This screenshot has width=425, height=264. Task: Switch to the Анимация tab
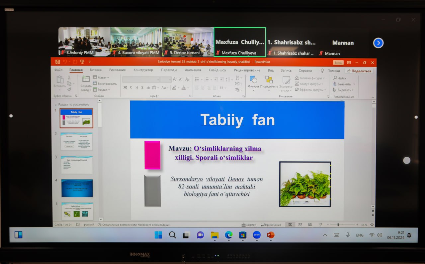coord(193,70)
